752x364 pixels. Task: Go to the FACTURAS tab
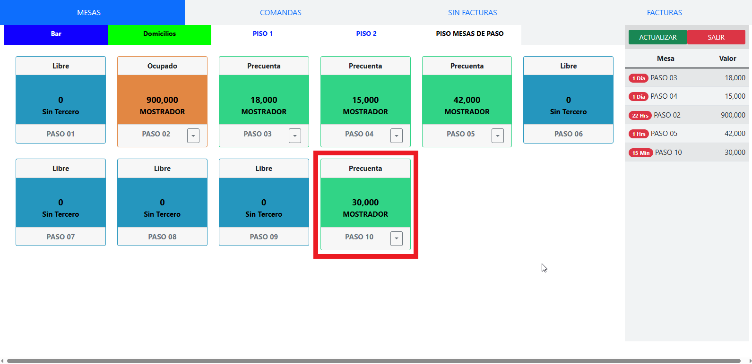664,13
